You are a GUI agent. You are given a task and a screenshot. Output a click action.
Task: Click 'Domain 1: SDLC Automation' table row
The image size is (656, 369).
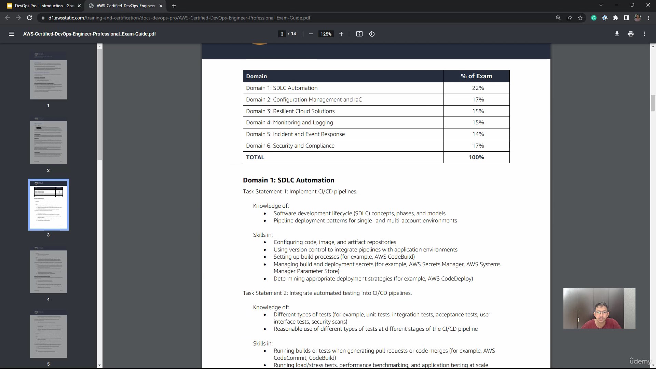click(x=376, y=88)
